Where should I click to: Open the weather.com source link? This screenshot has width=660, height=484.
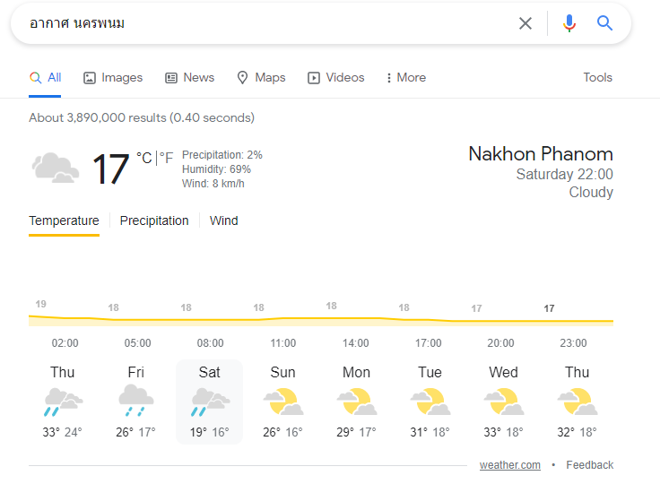click(x=509, y=464)
